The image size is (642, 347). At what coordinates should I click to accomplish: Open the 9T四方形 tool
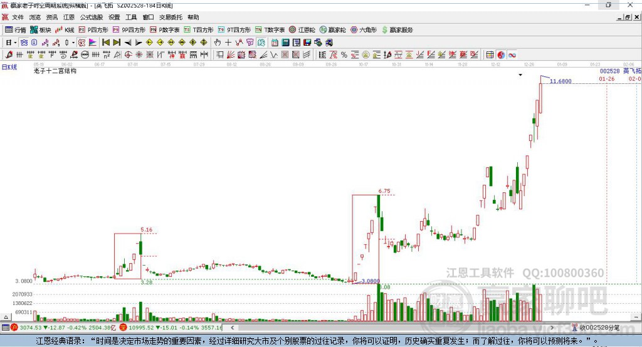coord(234,30)
